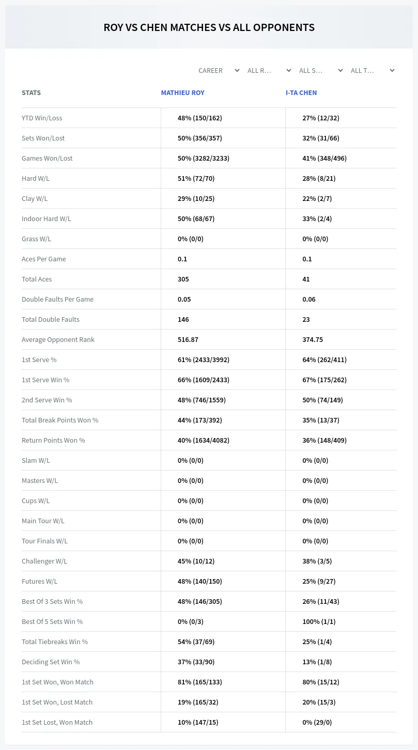Click the chevron arrow beside CAREER

(x=237, y=70)
